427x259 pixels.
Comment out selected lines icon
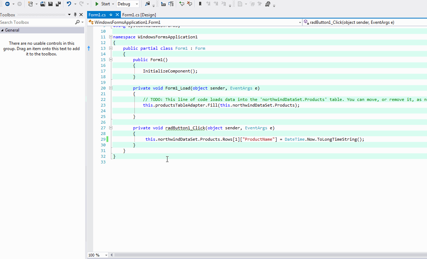coord(182,4)
